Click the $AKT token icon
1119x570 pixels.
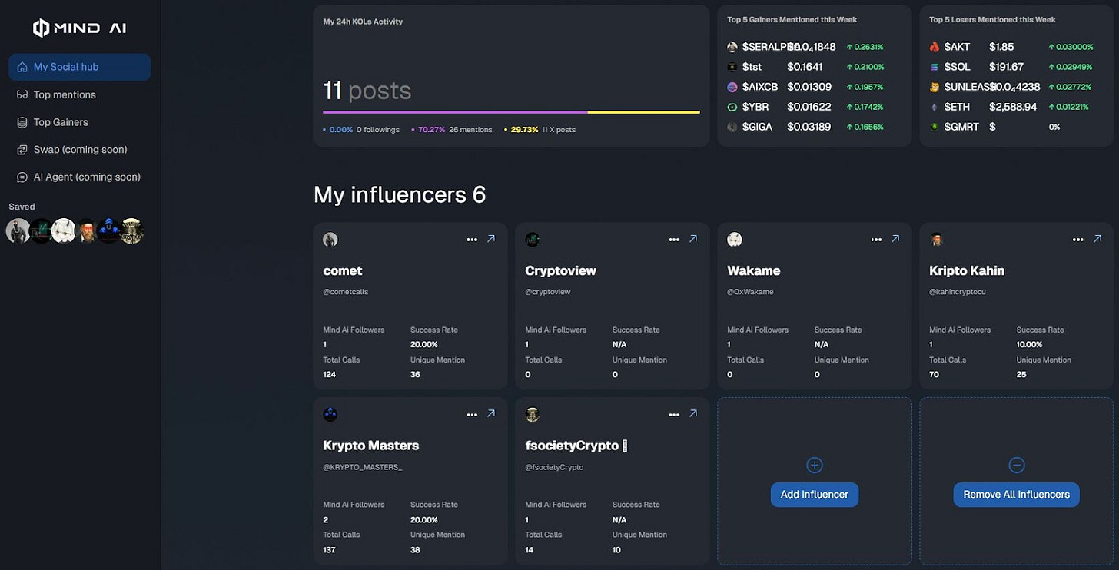(x=935, y=47)
